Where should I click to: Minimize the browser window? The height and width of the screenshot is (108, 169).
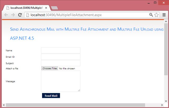click(x=149, y=3)
